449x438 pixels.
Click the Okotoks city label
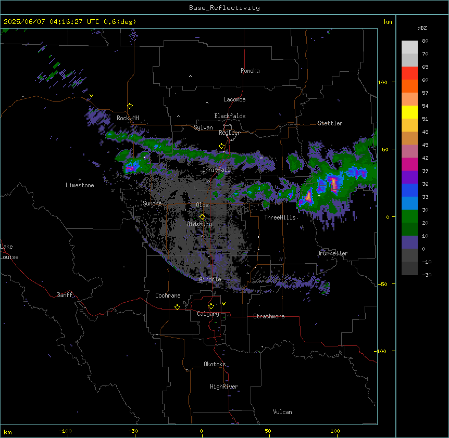[x=215, y=364]
